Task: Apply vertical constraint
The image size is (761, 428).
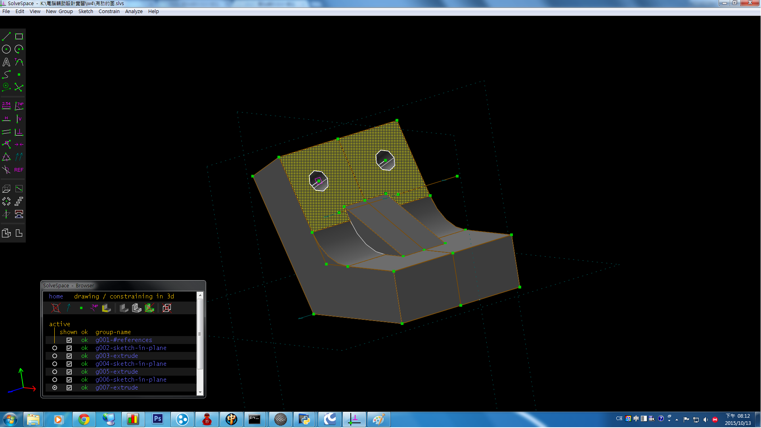Action: (19, 118)
